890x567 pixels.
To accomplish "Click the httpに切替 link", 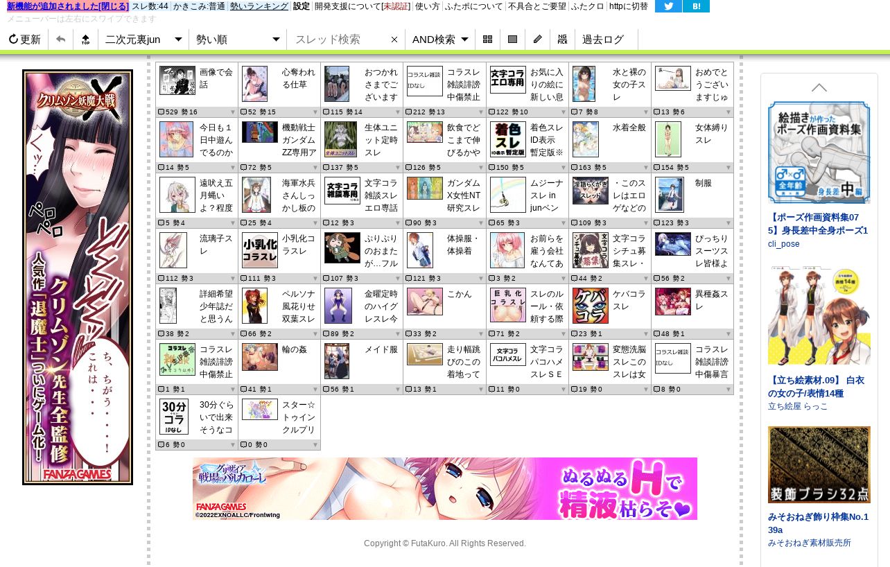I will (x=629, y=6).
